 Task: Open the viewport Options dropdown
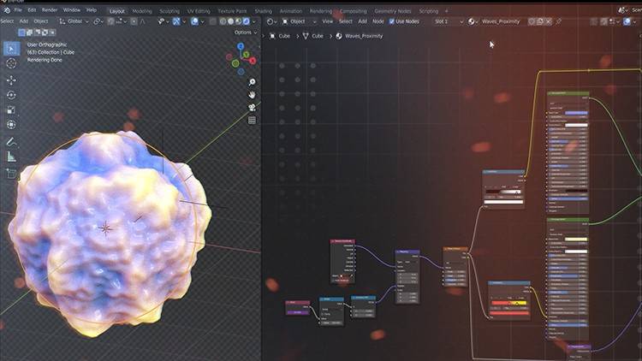[244, 33]
